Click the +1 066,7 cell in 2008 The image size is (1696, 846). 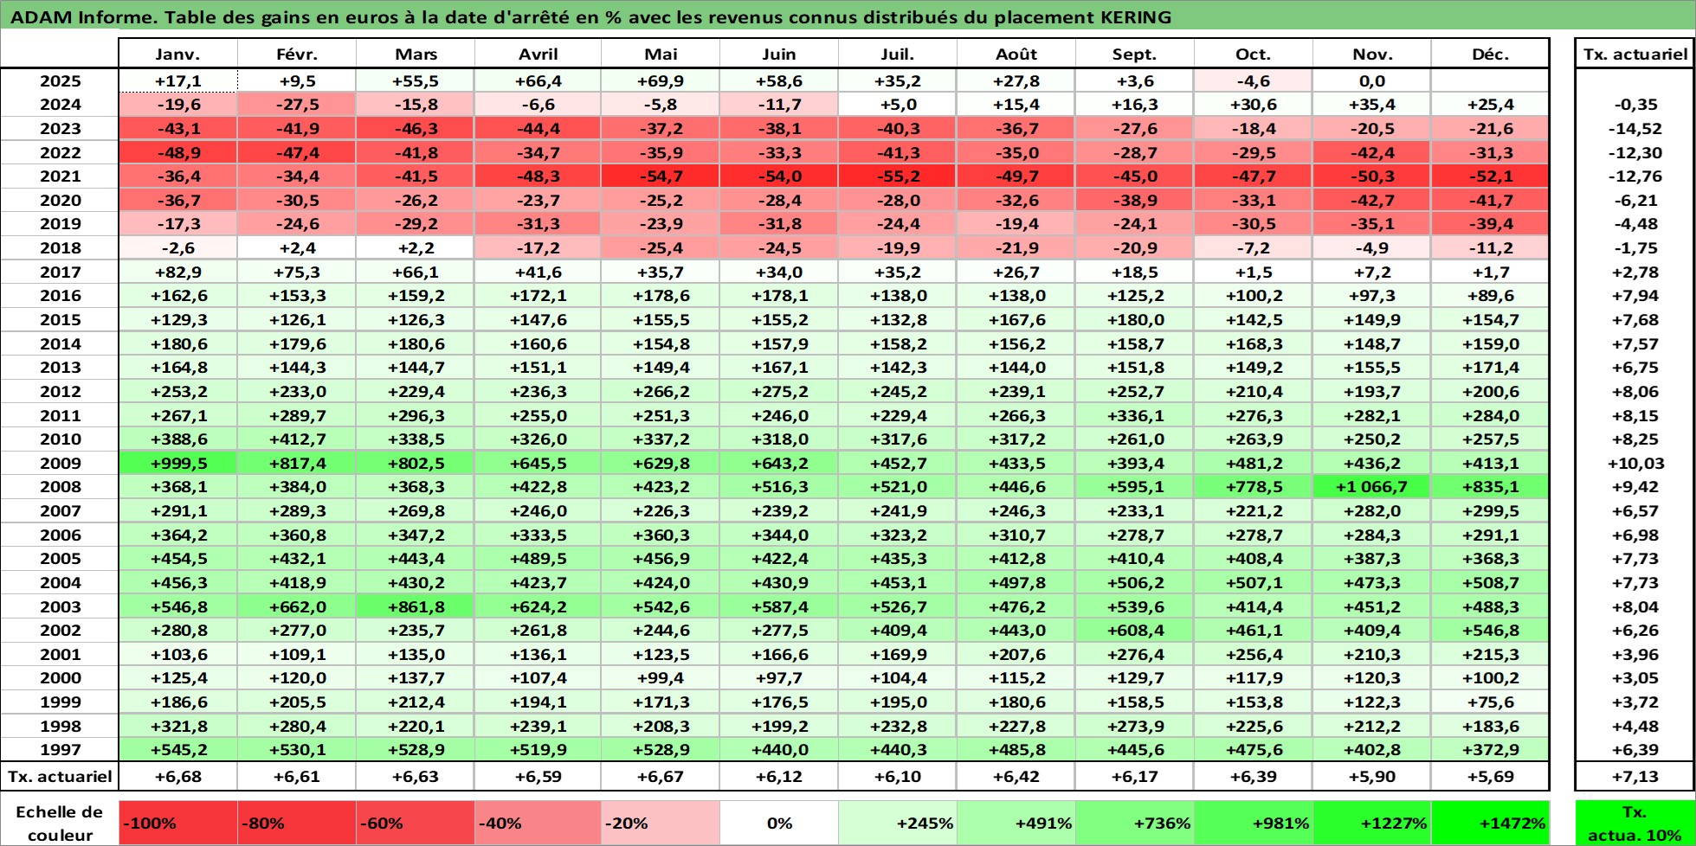[x=1372, y=486]
